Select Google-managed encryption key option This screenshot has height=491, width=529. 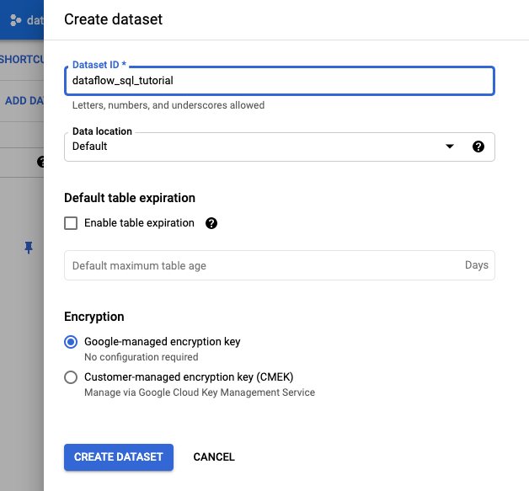pos(71,342)
